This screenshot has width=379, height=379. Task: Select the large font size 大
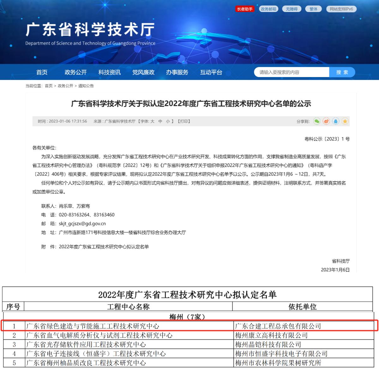(152, 121)
